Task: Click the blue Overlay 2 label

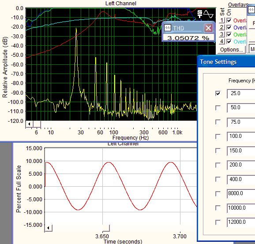Action: click(240, 28)
